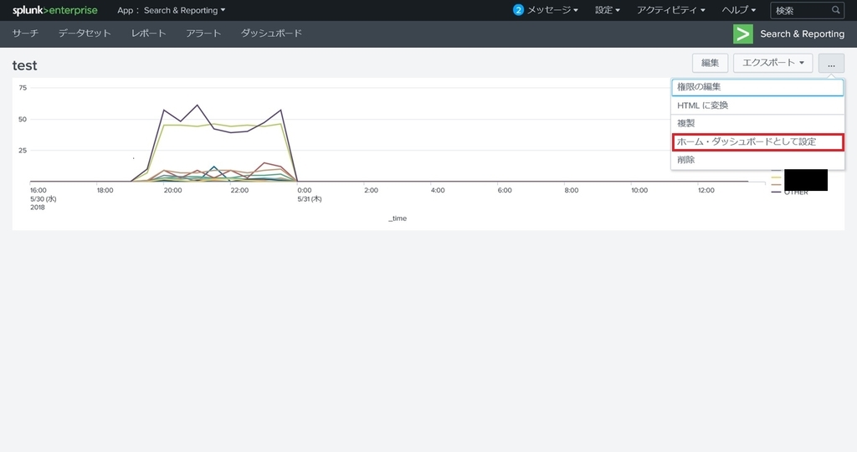The height and width of the screenshot is (452, 857).
Task: Open the 設定 dropdown menu
Action: (608, 10)
